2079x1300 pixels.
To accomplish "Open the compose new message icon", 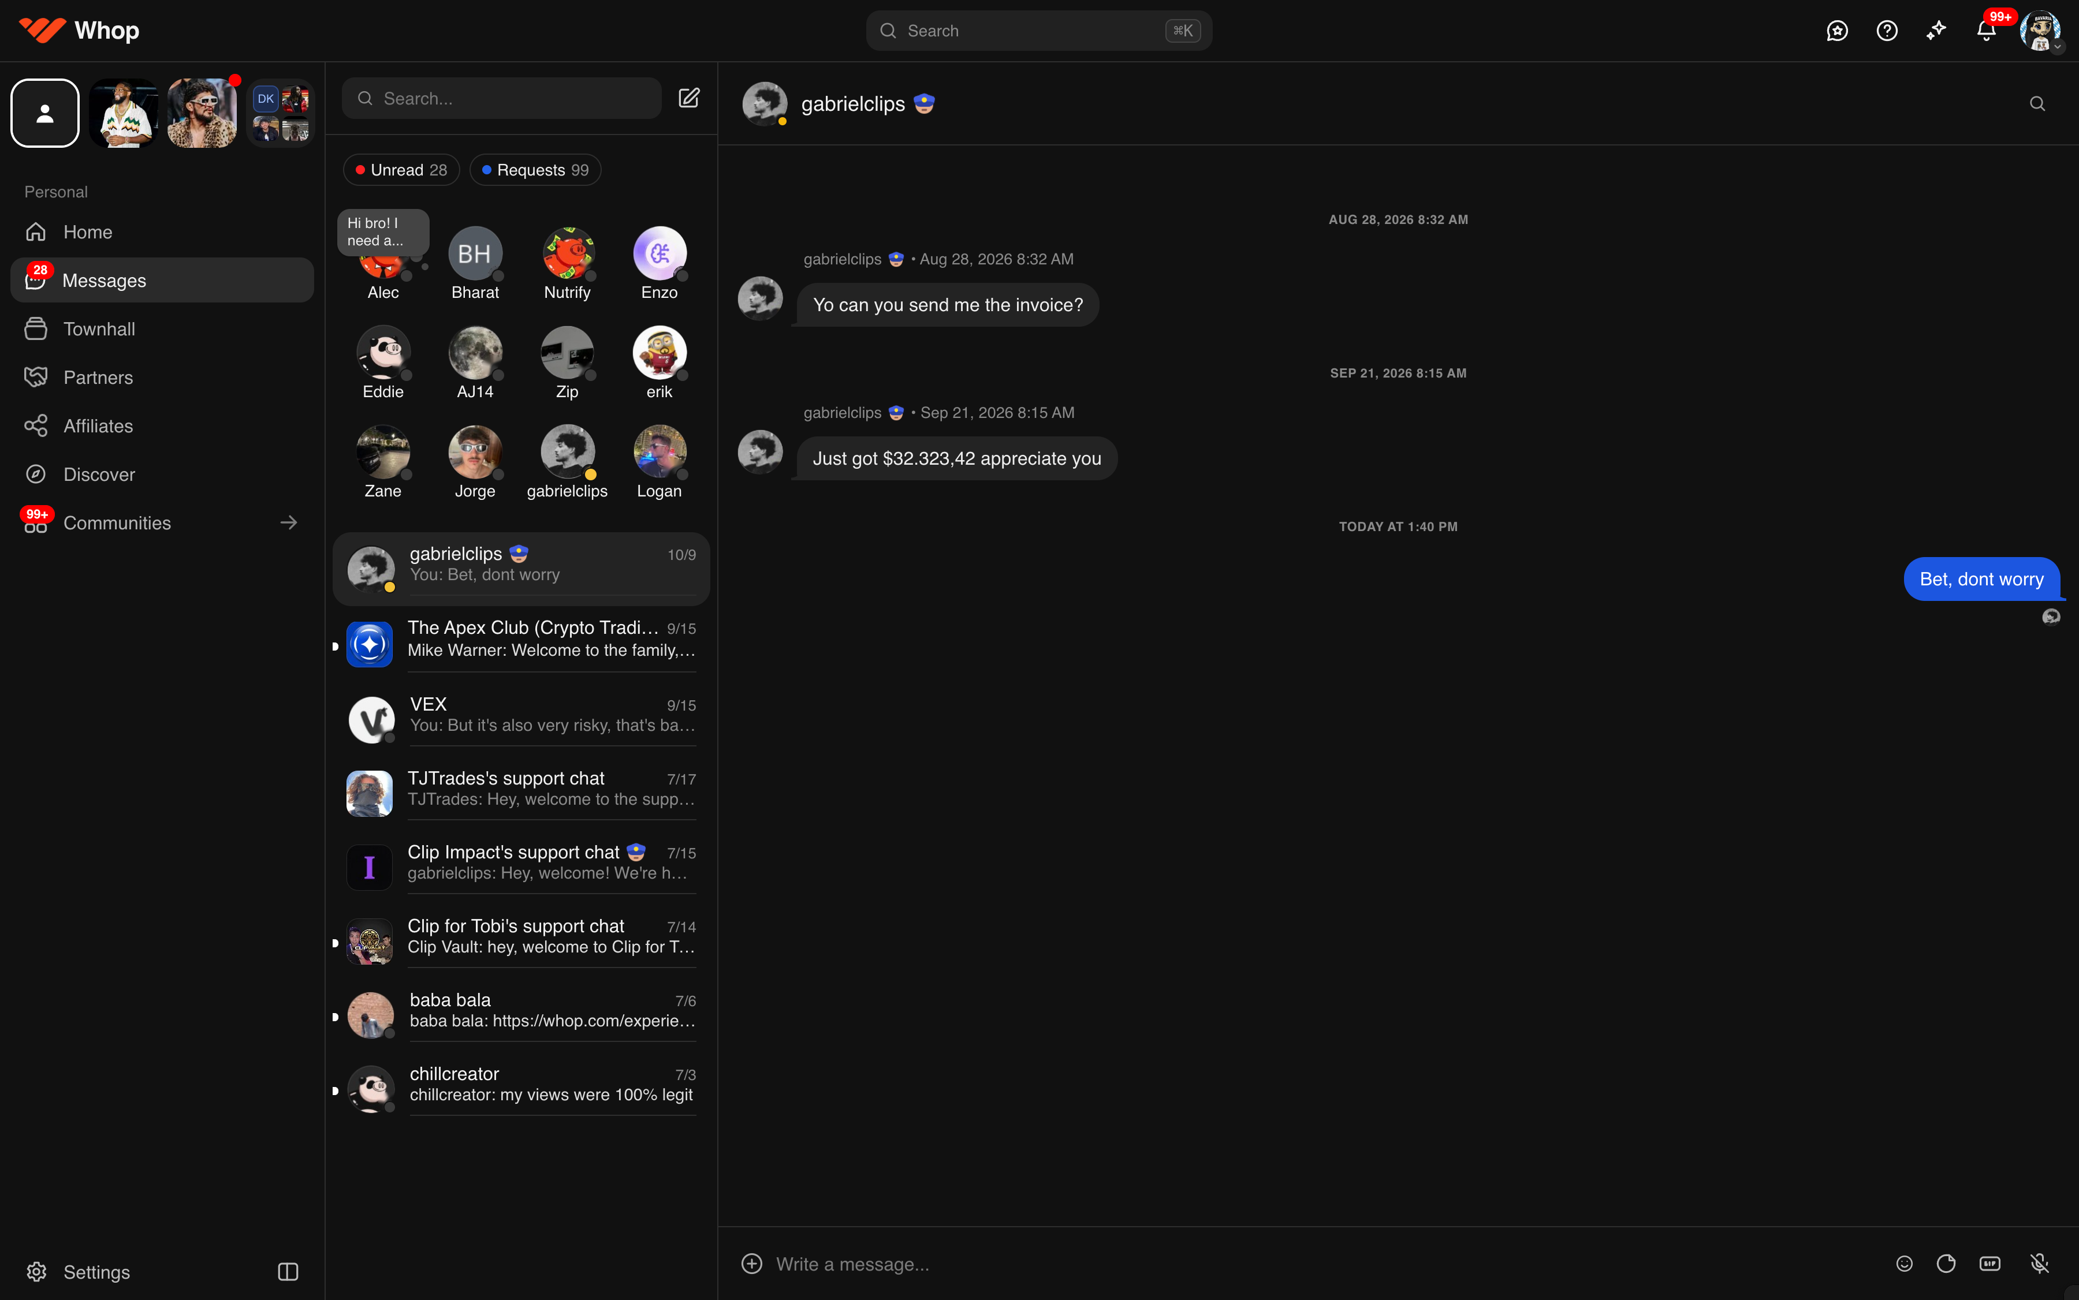I will point(689,98).
